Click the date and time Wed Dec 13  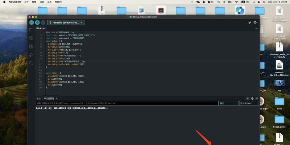[x=278, y=2]
